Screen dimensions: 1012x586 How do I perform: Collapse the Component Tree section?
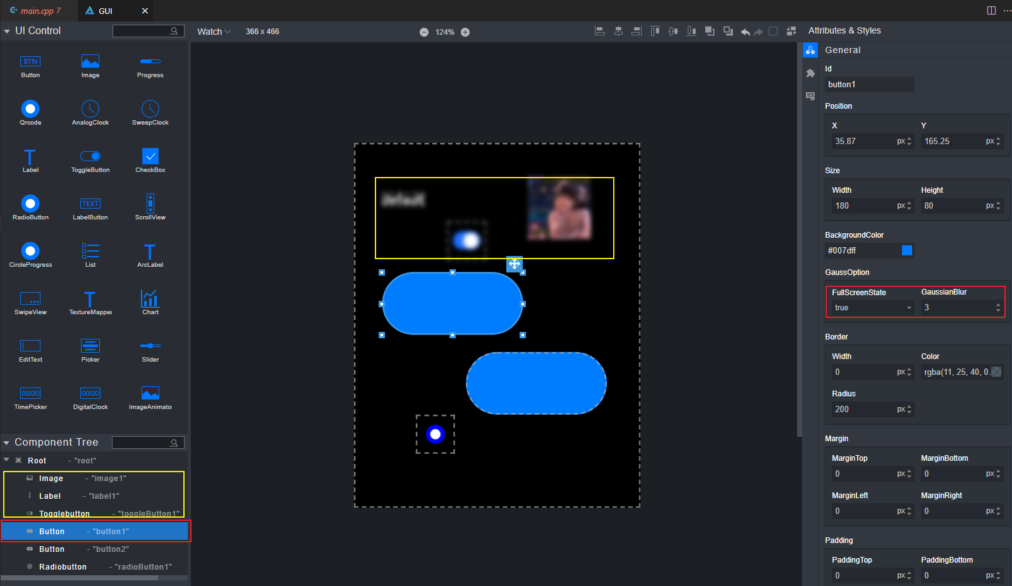[x=7, y=443]
